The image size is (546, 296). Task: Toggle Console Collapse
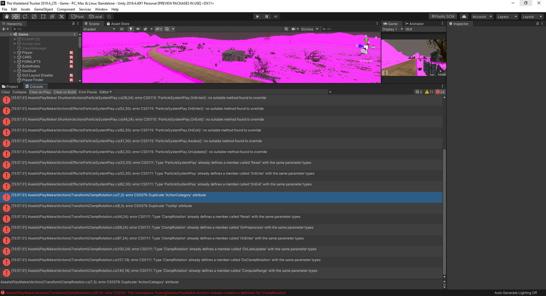[19, 92]
